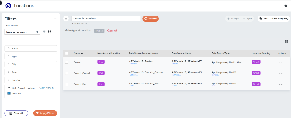Click the Location Mapping column header

tap(261, 53)
